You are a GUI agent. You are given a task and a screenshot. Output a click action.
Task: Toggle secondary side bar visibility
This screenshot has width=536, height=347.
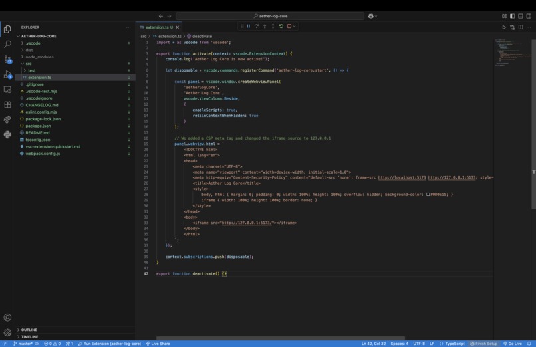[529, 16]
